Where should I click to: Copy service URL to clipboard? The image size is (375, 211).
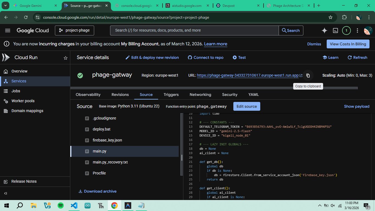pyautogui.click(x=308, y=76)
